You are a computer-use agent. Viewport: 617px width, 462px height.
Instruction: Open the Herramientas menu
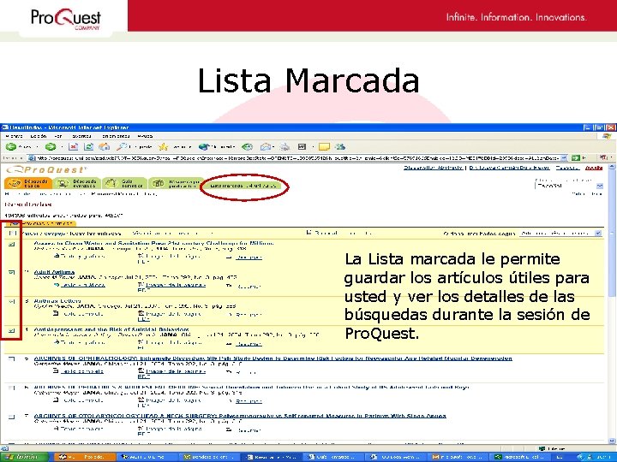click(x=116, y=136)
